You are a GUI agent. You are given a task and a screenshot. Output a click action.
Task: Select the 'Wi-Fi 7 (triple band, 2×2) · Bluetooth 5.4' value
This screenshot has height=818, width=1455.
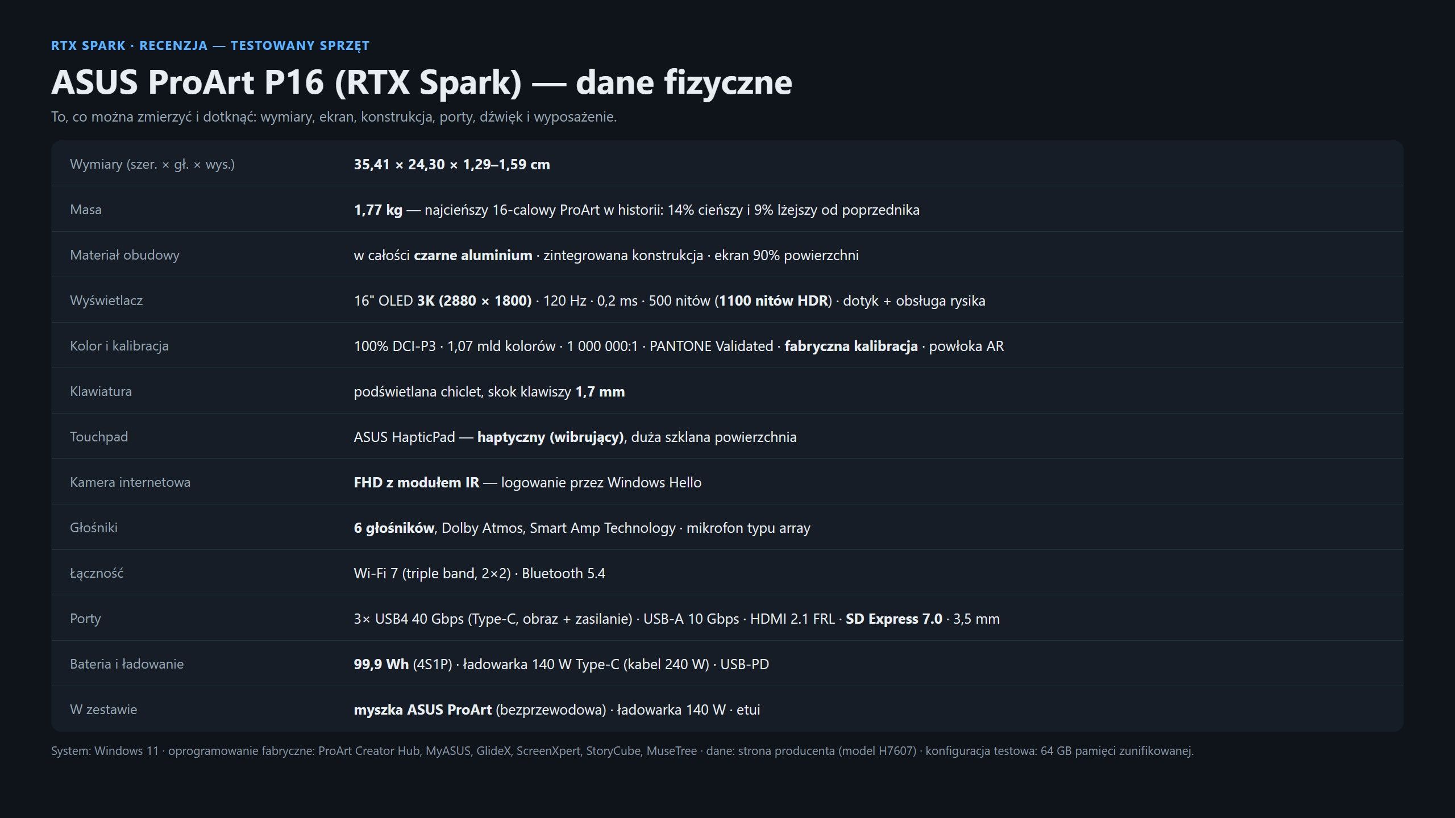(x=480, y=573)
